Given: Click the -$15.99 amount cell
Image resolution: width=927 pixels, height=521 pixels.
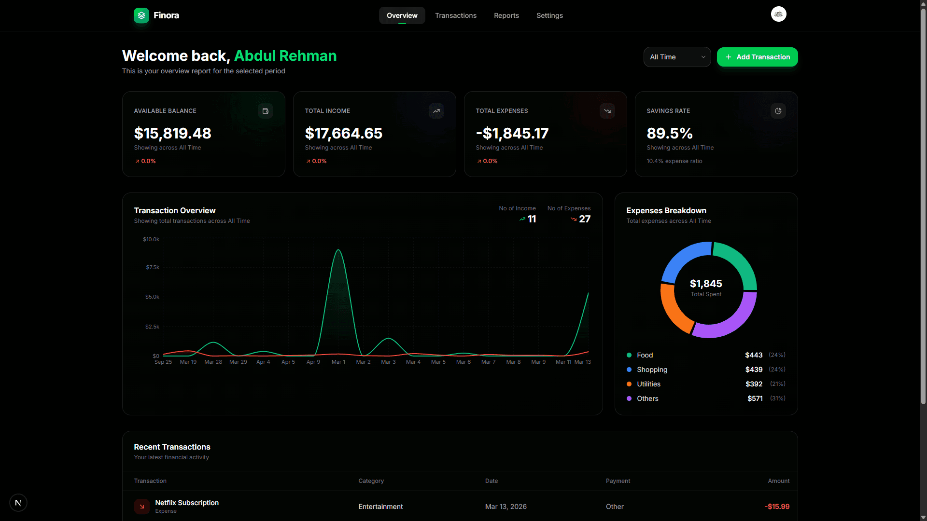Looking at the screenshot, I should [777, 507].
